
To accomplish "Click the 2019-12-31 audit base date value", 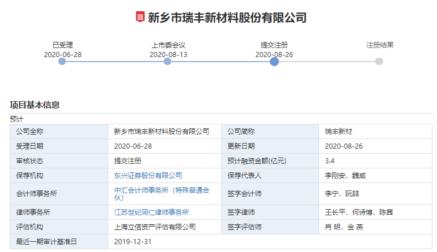I will click(x=133, y=242).
